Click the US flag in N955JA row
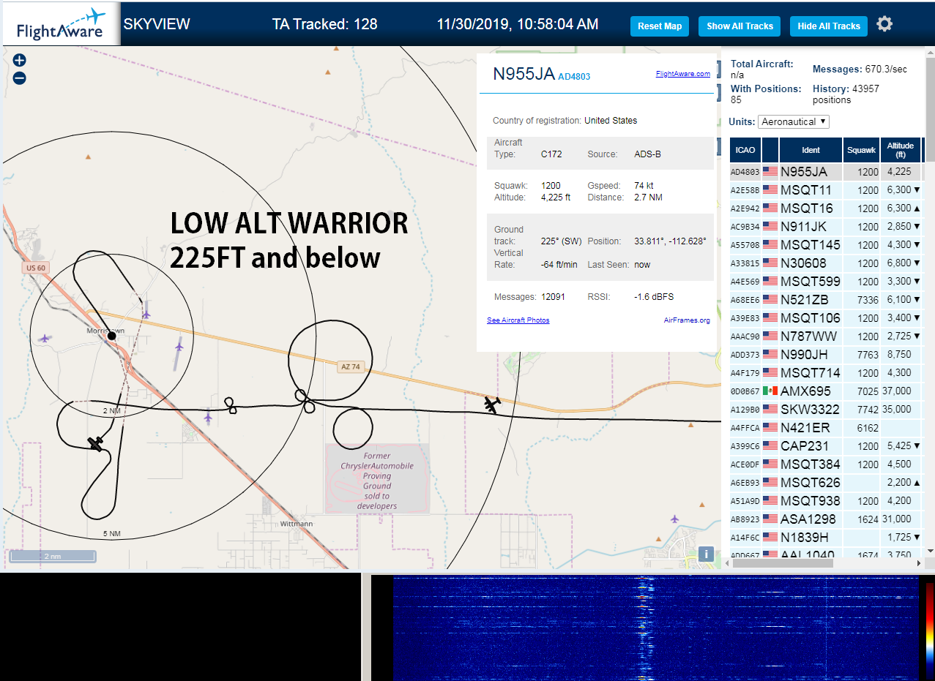935x681 pixels. pyautogui.click(x=770, y=171)
